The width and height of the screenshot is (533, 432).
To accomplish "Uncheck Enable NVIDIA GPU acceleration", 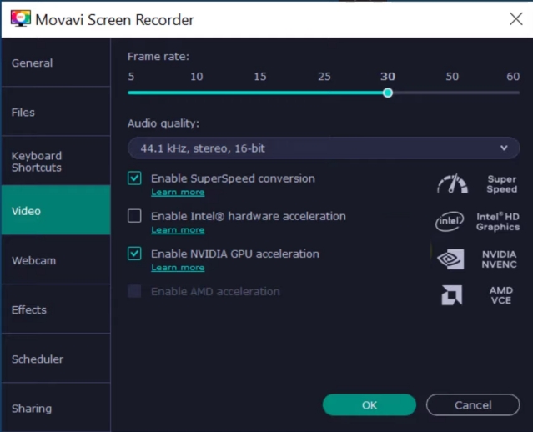I will [134, 254].
